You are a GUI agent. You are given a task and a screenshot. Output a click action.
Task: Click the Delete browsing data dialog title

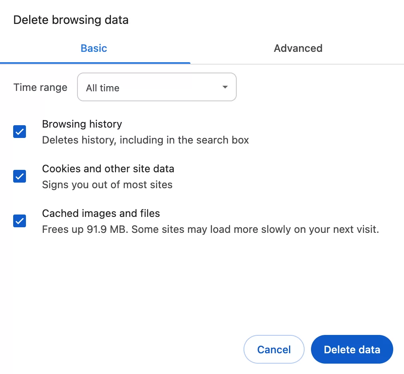pos(71,20)
